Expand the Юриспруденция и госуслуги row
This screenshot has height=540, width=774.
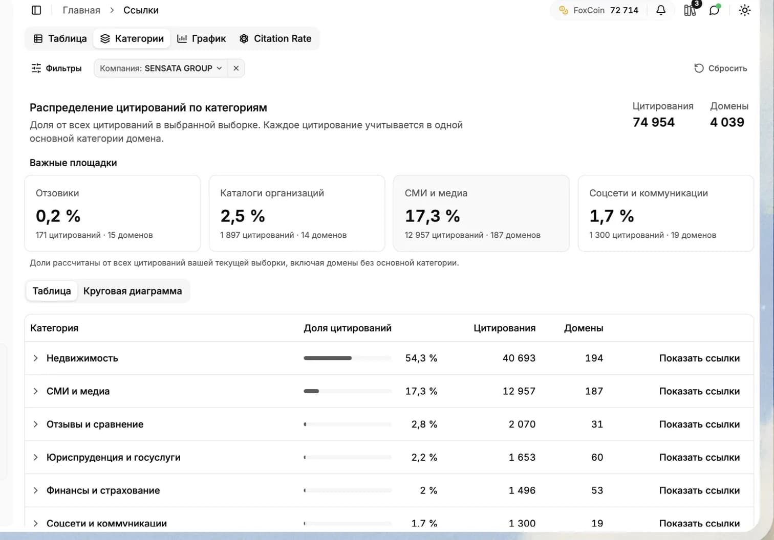click(35, 457)
